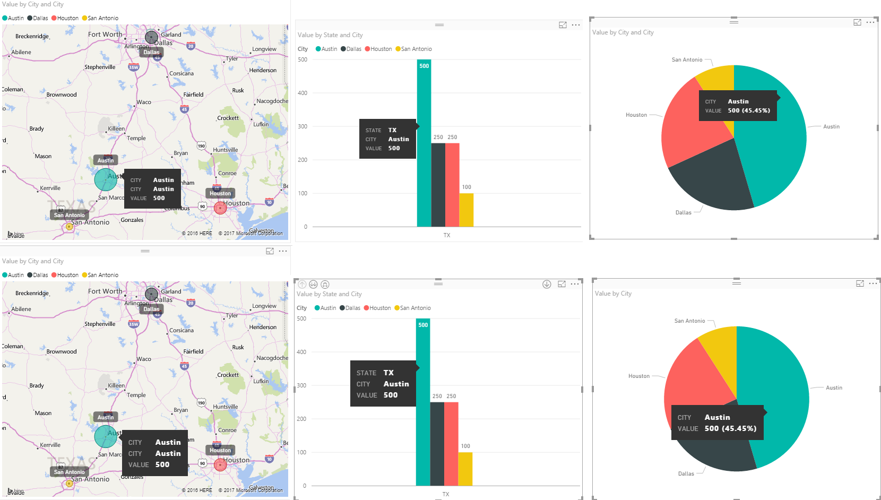Click drag grip handle above upper bar chart
This screenshot has height=500, width=881.
pyautogui.click(x=439, y=25)
